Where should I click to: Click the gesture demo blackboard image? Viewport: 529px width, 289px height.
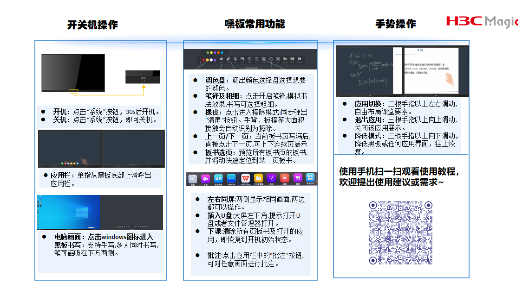[403, 71]
